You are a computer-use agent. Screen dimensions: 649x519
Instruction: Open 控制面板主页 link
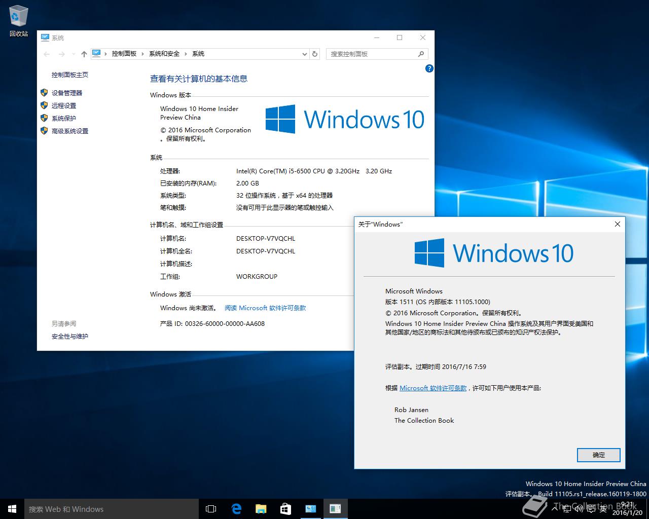pos(70,75)
